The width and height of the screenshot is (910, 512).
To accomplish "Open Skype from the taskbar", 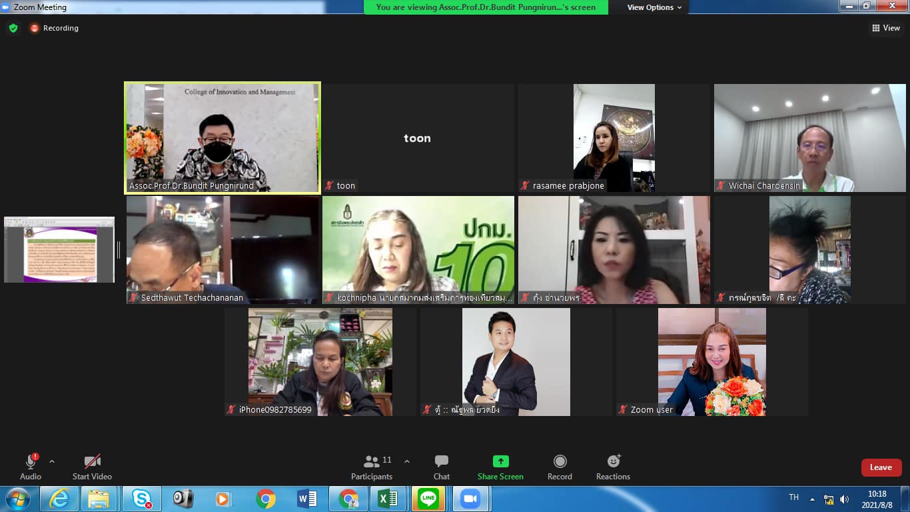I will 141,499.
